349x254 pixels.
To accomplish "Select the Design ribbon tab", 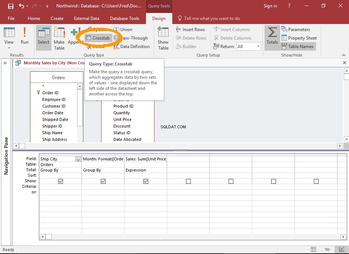I will click(x=159, y=18).
